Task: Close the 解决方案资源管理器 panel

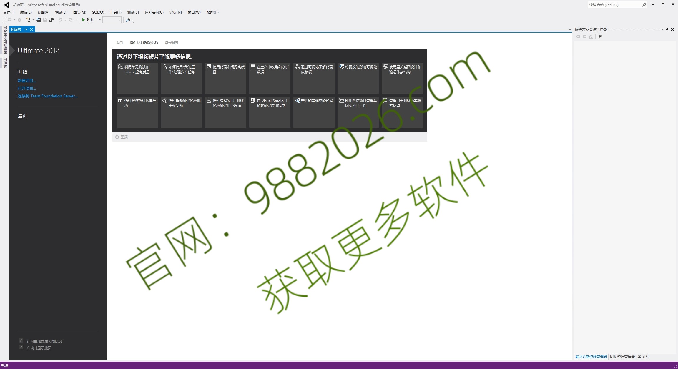Action: 672,29
